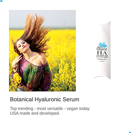Open the white serum package image

pos(102,50)
